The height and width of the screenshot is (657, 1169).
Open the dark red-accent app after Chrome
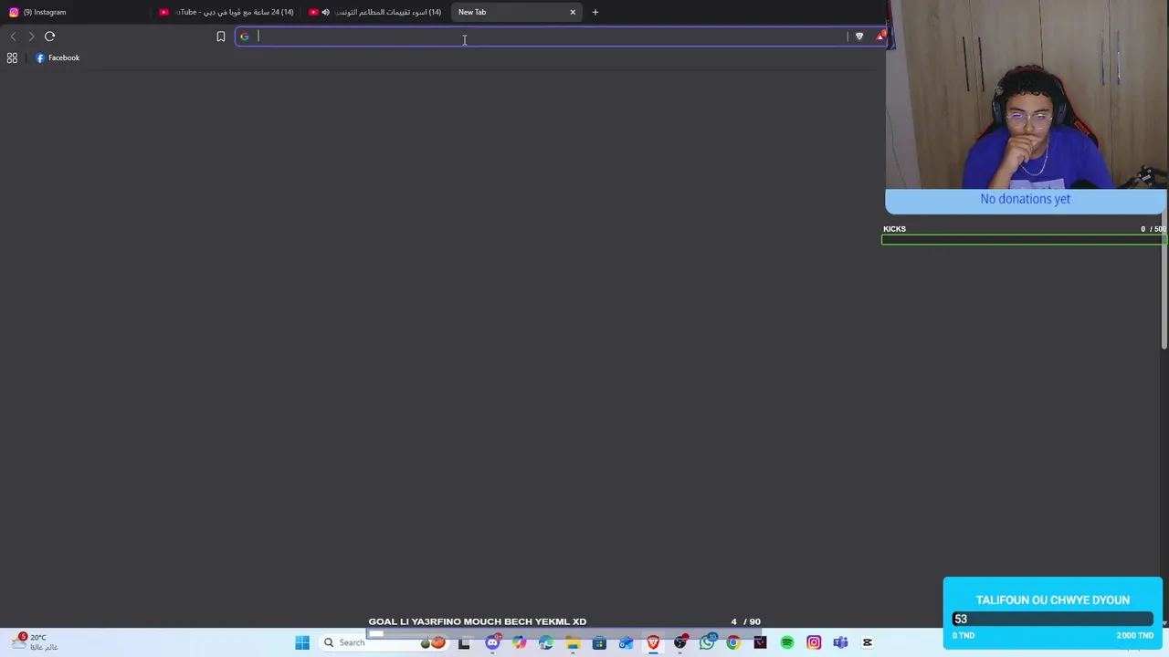click(x=760, y=642)
